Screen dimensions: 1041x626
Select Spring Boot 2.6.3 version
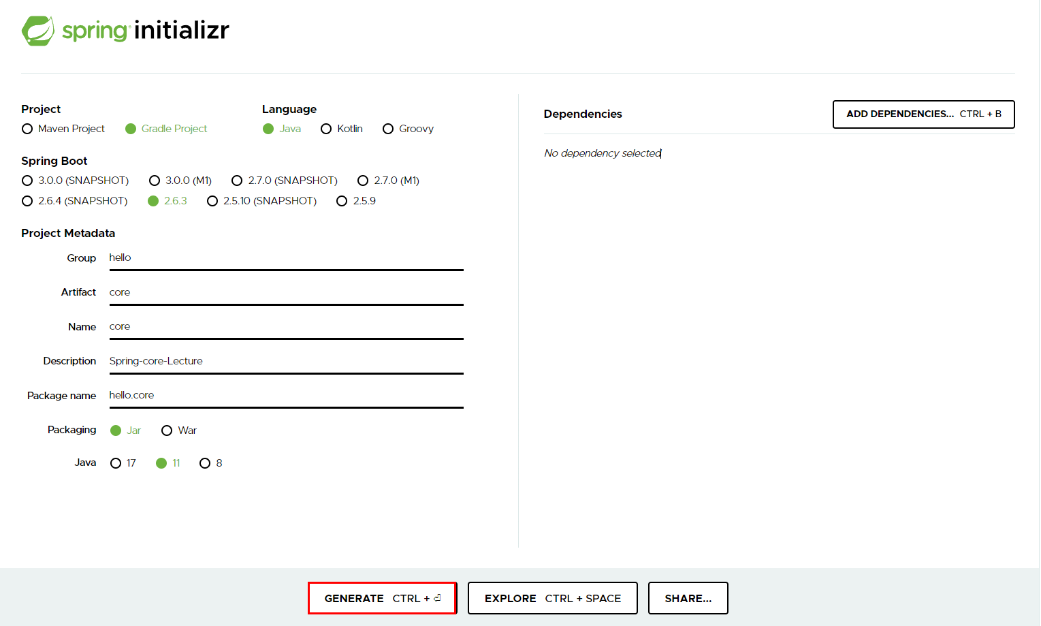click(x=167, y=201)
